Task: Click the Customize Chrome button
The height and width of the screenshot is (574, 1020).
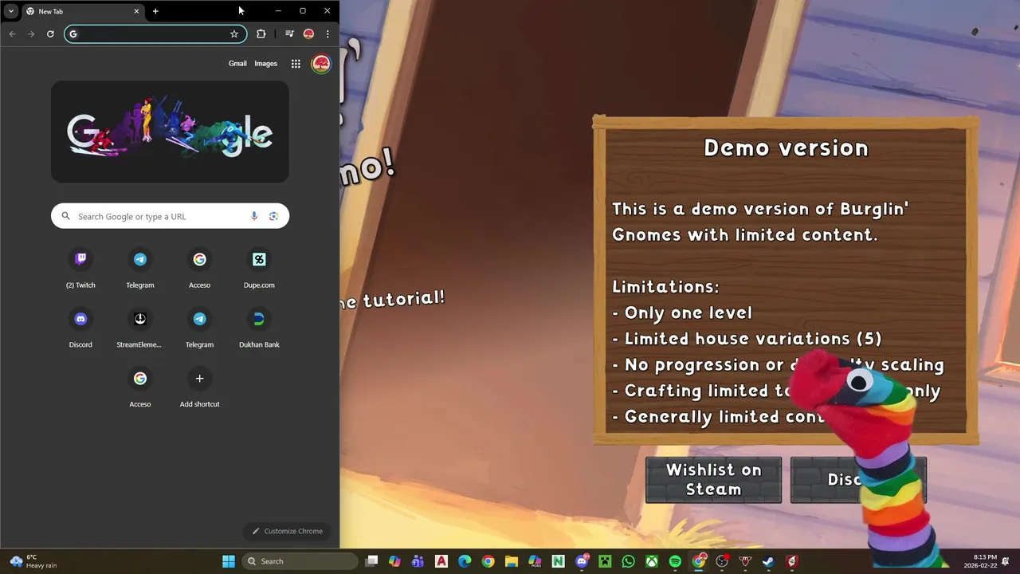Action: point(288,531)
